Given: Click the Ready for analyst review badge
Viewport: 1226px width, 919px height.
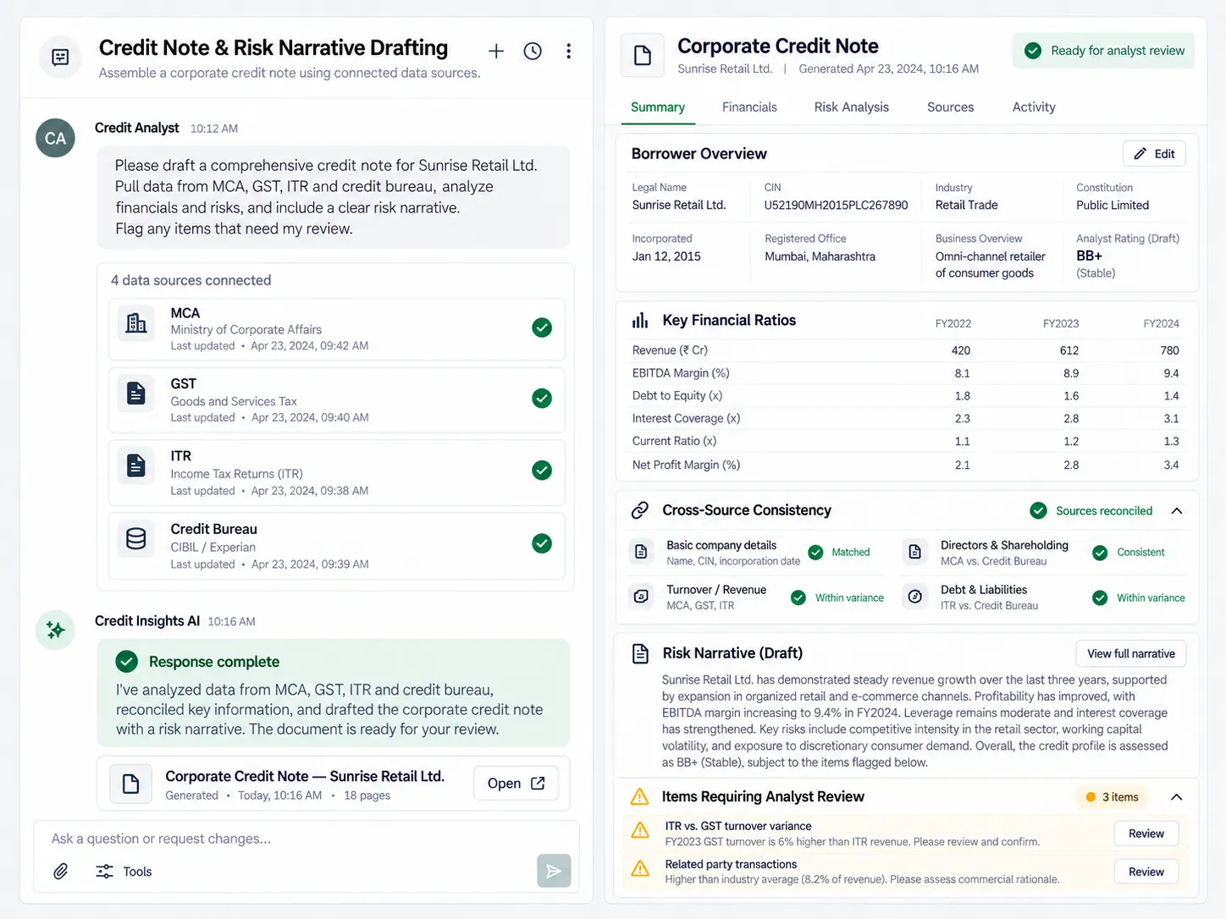Looking at the screenshot, I should click(x=1103, y=51).
